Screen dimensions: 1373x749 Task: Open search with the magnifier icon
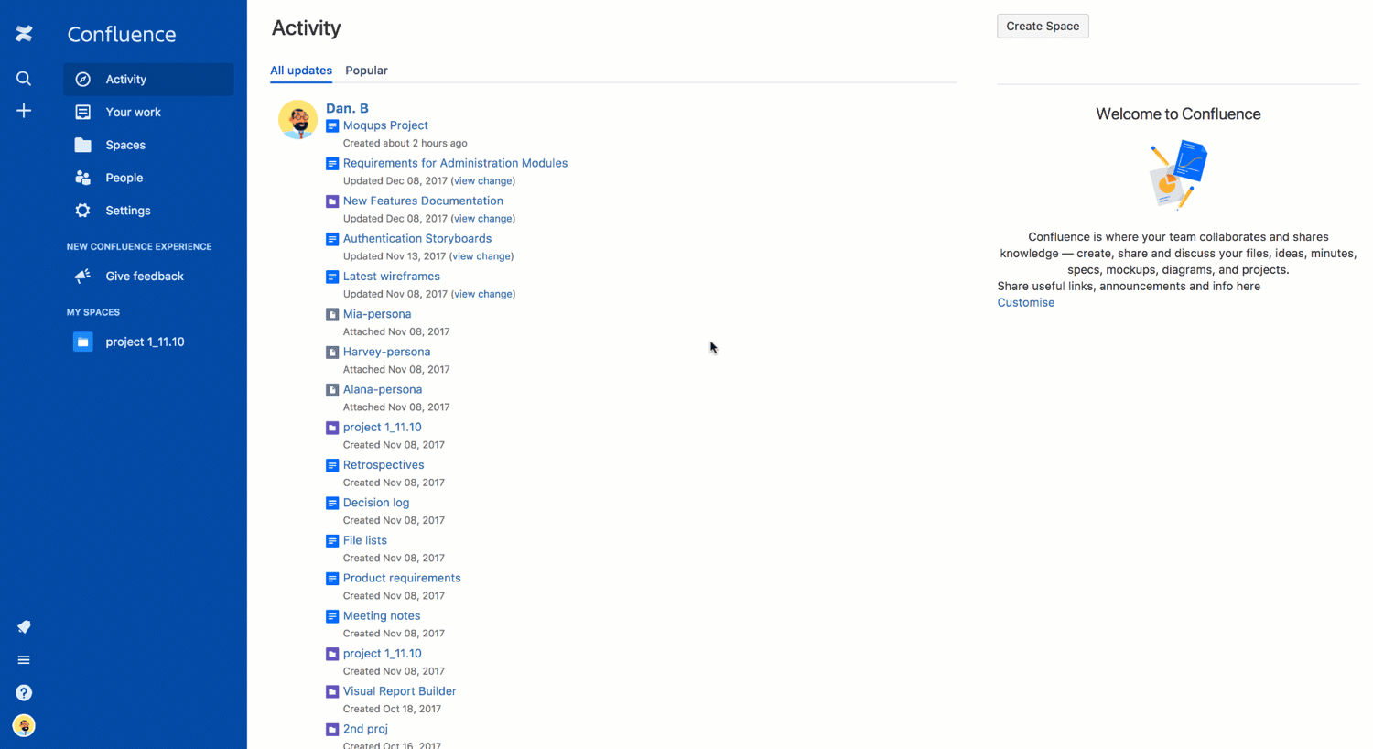(24, 79)
